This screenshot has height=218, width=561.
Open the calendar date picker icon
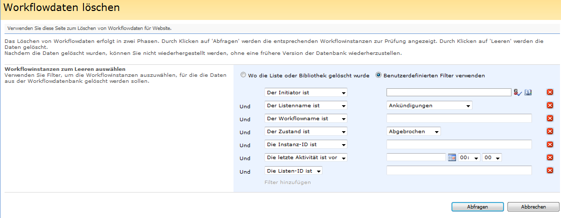452,158
